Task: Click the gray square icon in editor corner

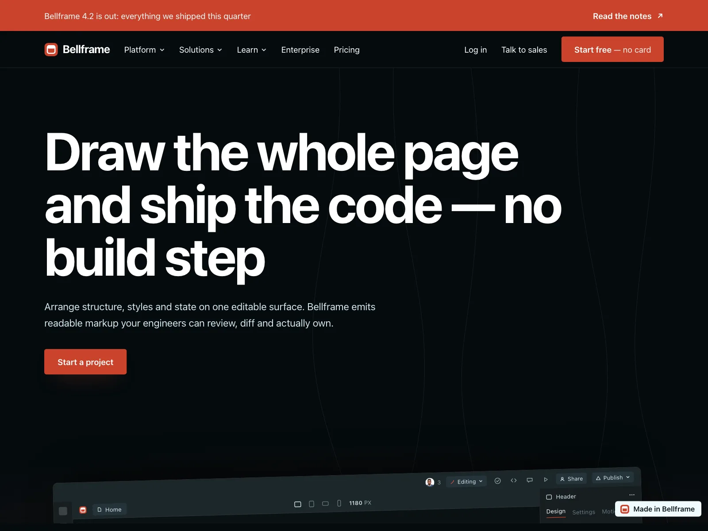Action: (x=63, y=511)
